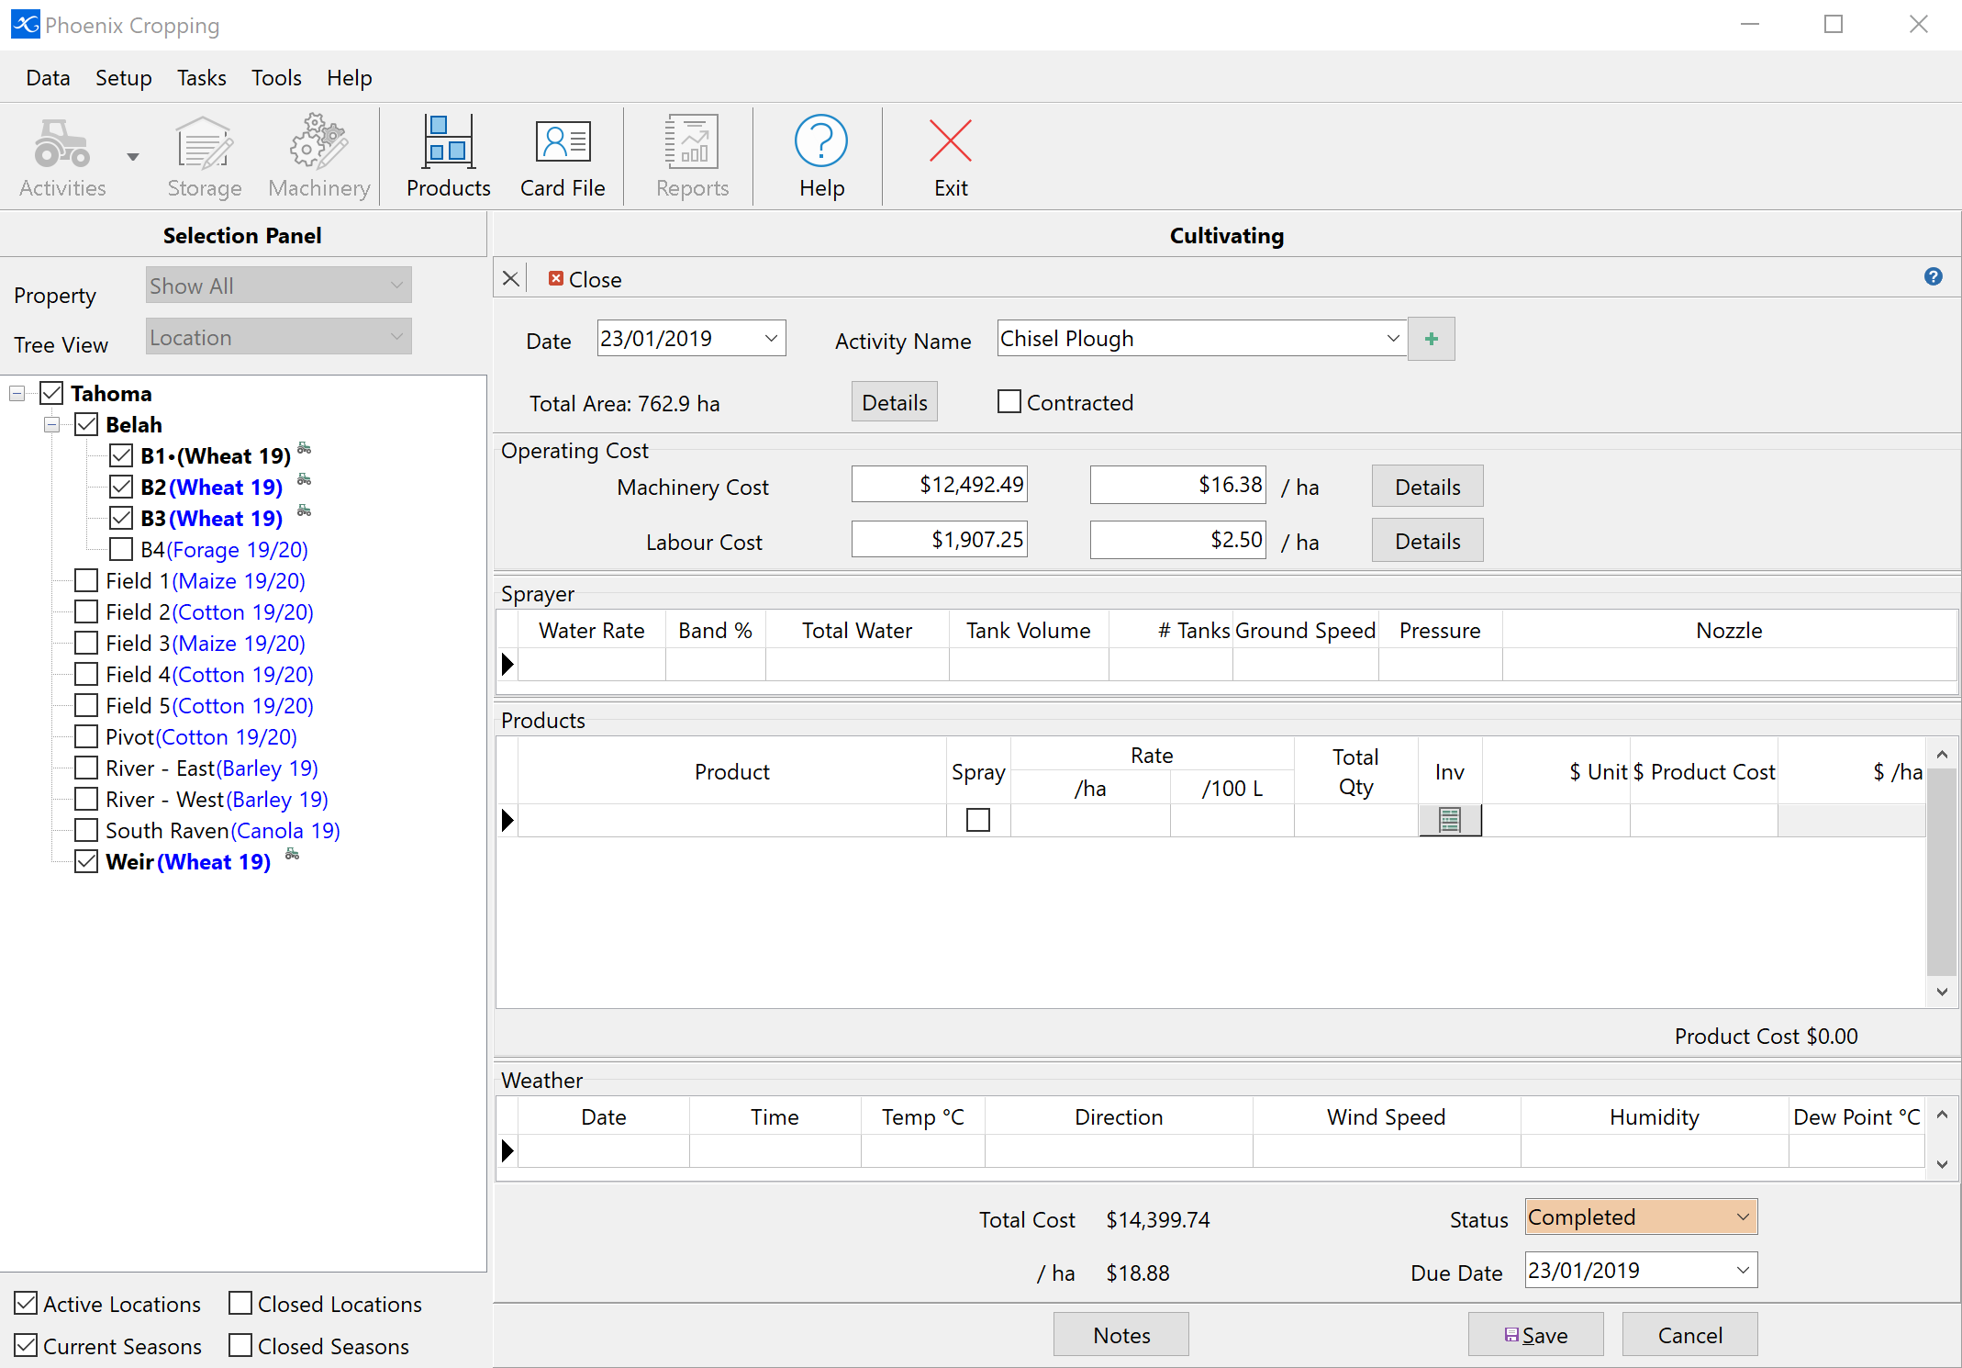
Task: Click the green plus add activity icon
Action: point(1431,339)
